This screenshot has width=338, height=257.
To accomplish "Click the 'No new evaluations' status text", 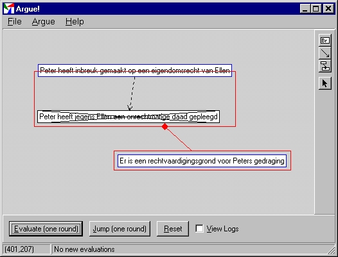I will click(84, 249).
